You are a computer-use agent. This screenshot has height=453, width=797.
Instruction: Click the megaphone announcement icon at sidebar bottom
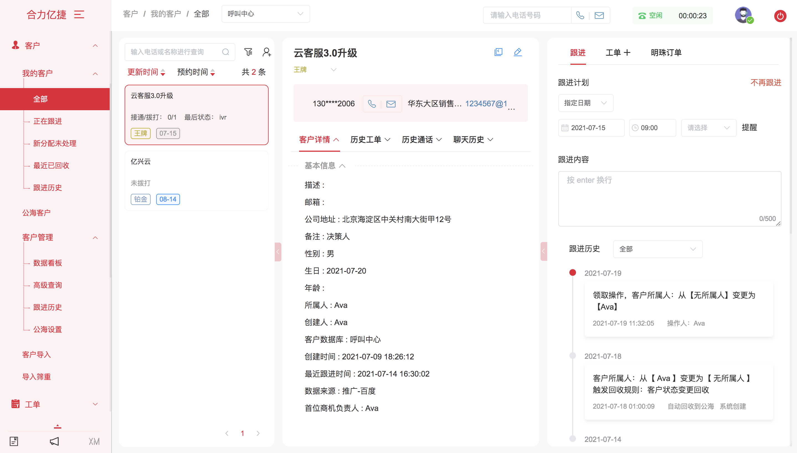(x=54, y=441)
